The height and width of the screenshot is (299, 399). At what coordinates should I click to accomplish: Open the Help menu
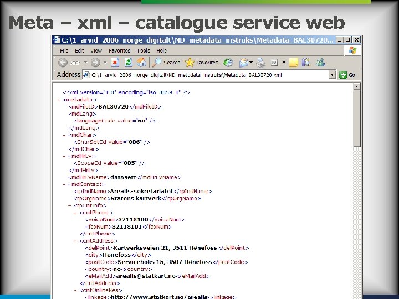[161, 50]
